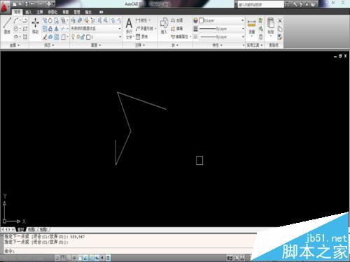Image resolution: width=350 pixels, height=262 pixels.
Task: Click the New file icon in the quick access toolbar
Action: [15, 4]
